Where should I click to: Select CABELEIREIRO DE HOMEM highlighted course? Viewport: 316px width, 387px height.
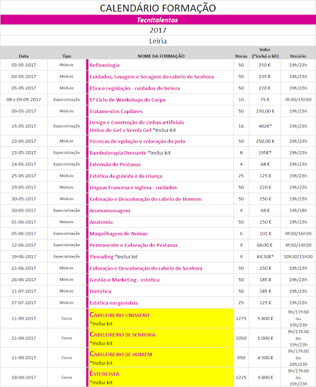click(x=121, y=354)
